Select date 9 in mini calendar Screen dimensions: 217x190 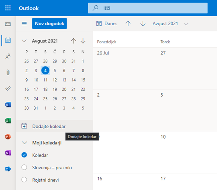(x=27, y=80)
